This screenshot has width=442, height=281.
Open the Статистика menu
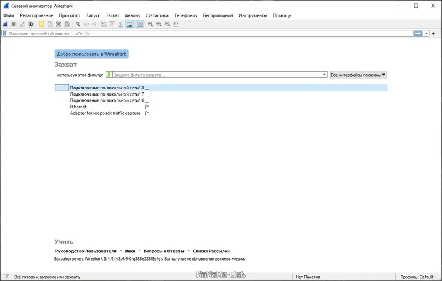pos(157,15)
